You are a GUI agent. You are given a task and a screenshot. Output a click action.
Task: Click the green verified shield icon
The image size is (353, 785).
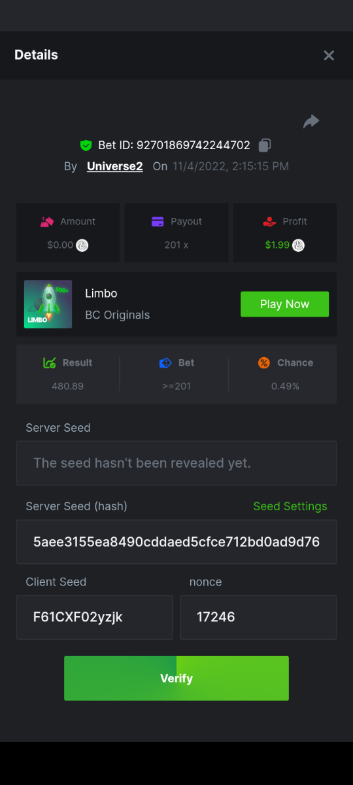pos(86,145)
